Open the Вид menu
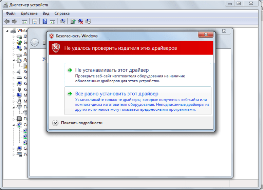263x190 pixels. [46, 14]
